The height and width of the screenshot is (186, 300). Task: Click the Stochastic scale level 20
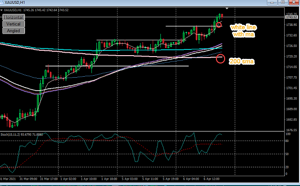tap(287, 167)
